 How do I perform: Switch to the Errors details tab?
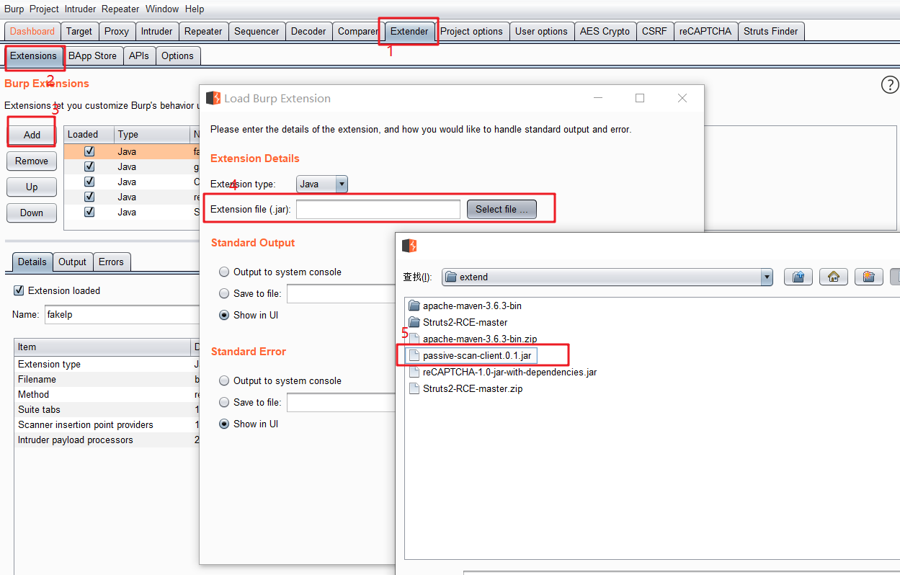coord(111,262)
